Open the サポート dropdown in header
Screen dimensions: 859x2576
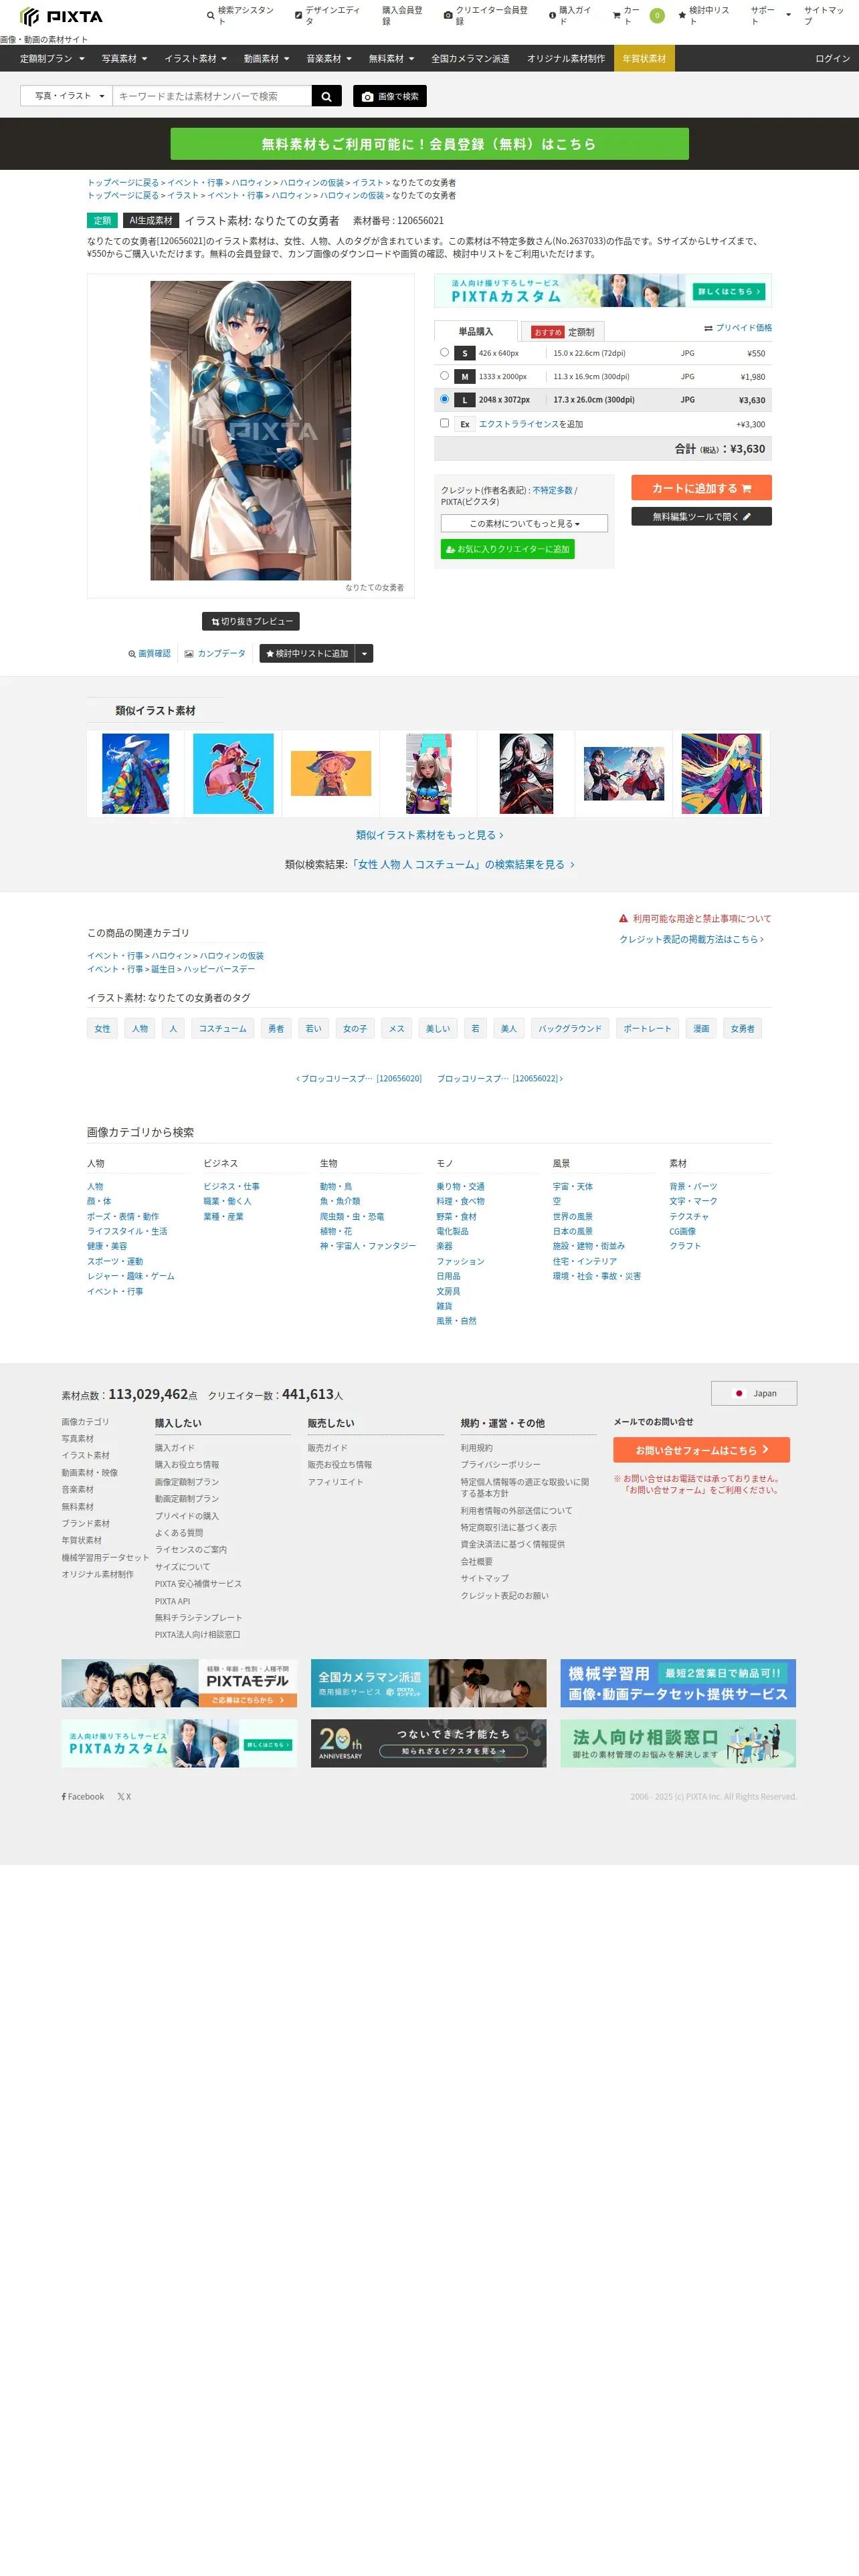tap(770, 15)
